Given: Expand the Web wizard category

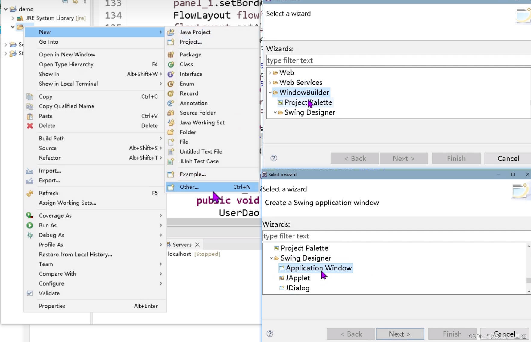Looking at the screenshot, I should [x=270, y=73].
